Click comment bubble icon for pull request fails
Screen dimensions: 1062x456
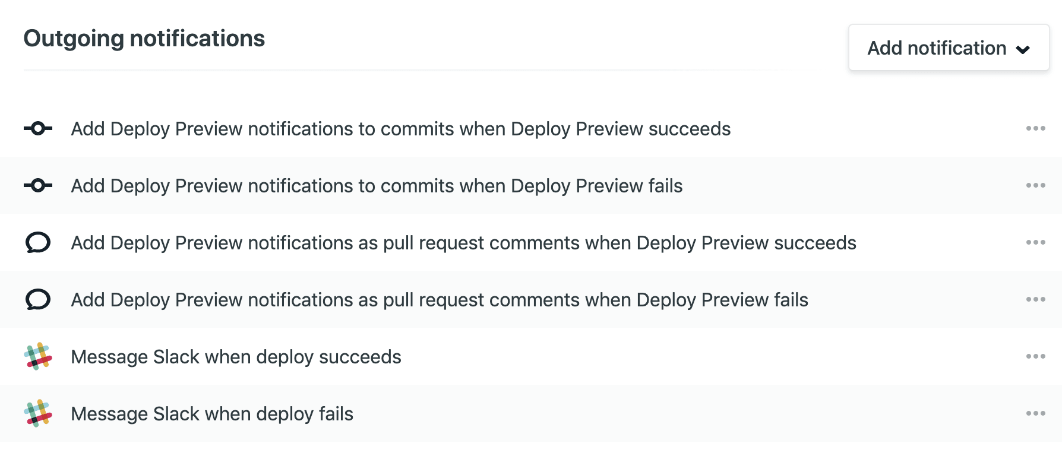click(x=38, y=299)
